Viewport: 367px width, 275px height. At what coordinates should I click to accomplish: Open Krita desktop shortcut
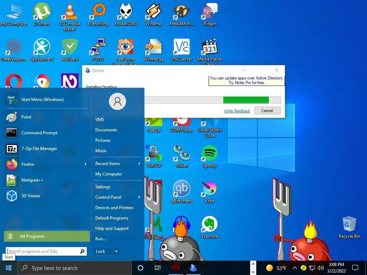coord(209,192)
